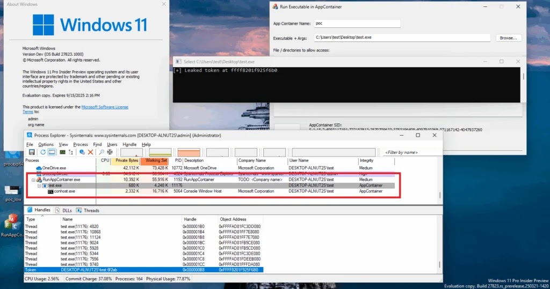
Task: Click the orange physical memory mini graph
Action: coord(189,152)
